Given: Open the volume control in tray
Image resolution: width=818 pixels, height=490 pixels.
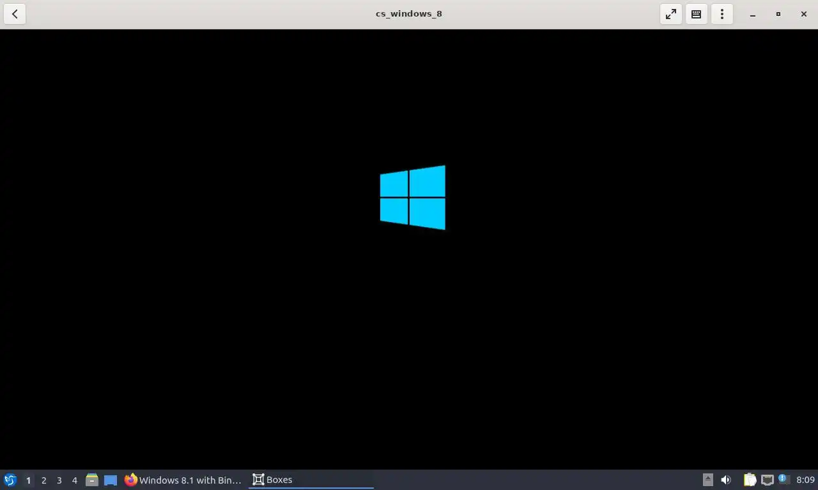Looking at the screenshot, I should [726, 480].
